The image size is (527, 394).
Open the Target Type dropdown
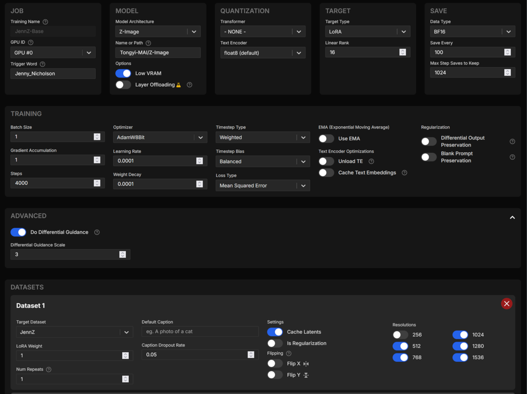368,32
